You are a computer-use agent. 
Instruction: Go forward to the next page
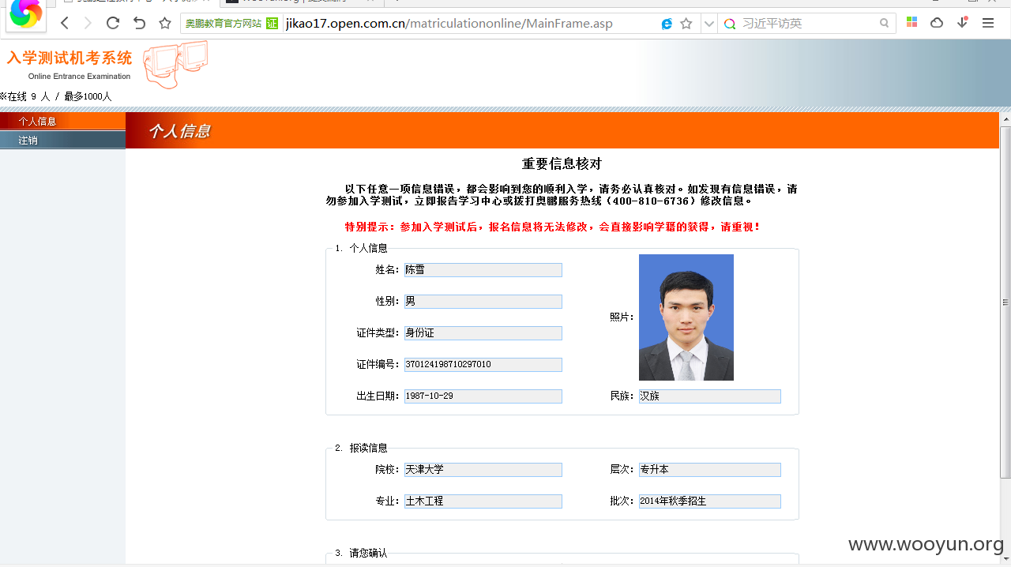tap(88, 24)
